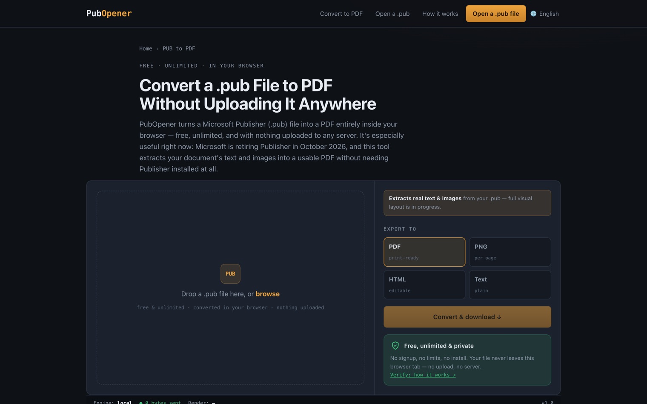Image resolution: width=647 pixels, height=404 pixels.
Task: Click the orange 'Open a .pub file' button
Action: click(496, 14)
